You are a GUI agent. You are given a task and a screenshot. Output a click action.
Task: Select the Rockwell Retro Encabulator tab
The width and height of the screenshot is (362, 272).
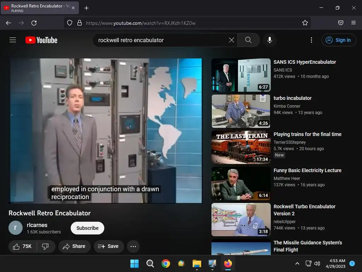click(x=40, y=8)
